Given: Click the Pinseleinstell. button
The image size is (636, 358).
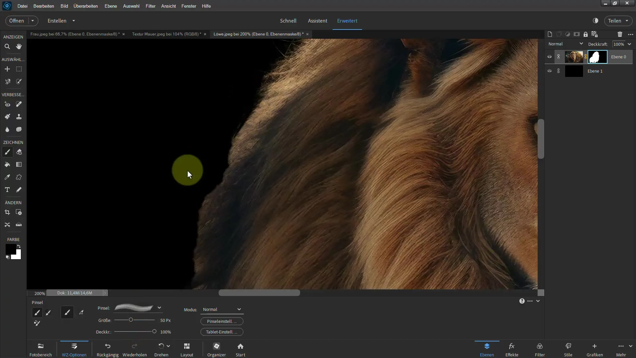Looking at the screenshot, I should (222, 321).
